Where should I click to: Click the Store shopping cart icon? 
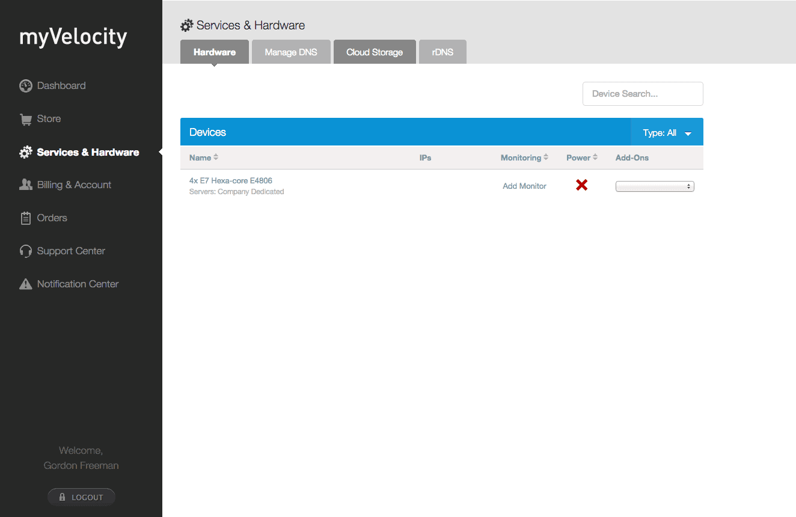[x=25, y=119]
